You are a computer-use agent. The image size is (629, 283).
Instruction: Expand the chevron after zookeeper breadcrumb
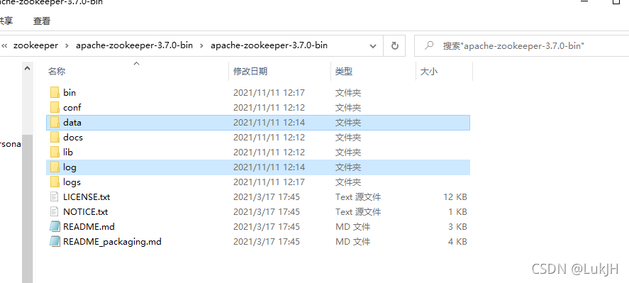click(x=67, y=45)
